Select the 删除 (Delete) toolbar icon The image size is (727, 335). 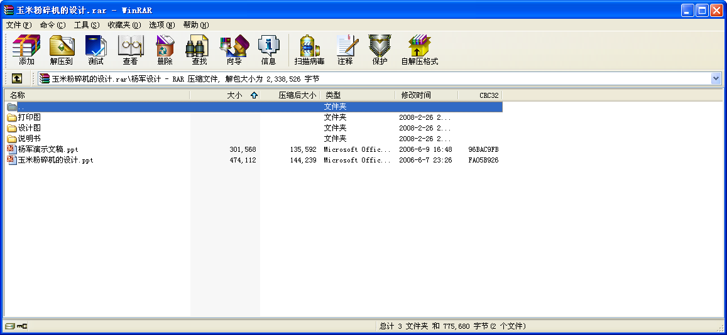[165, 50]
